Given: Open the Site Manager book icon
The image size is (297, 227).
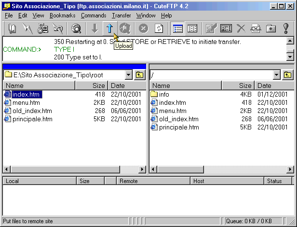Looking at the screenshot, I should coord(13,28).
